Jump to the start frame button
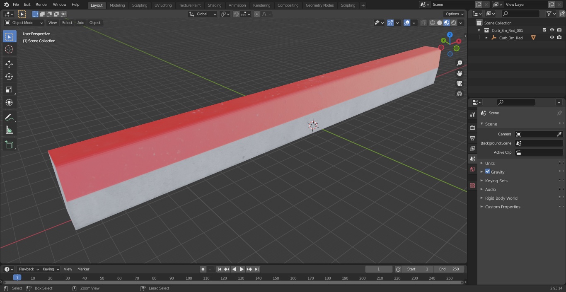Screen dimensions: 566x292 coord(220,269)
